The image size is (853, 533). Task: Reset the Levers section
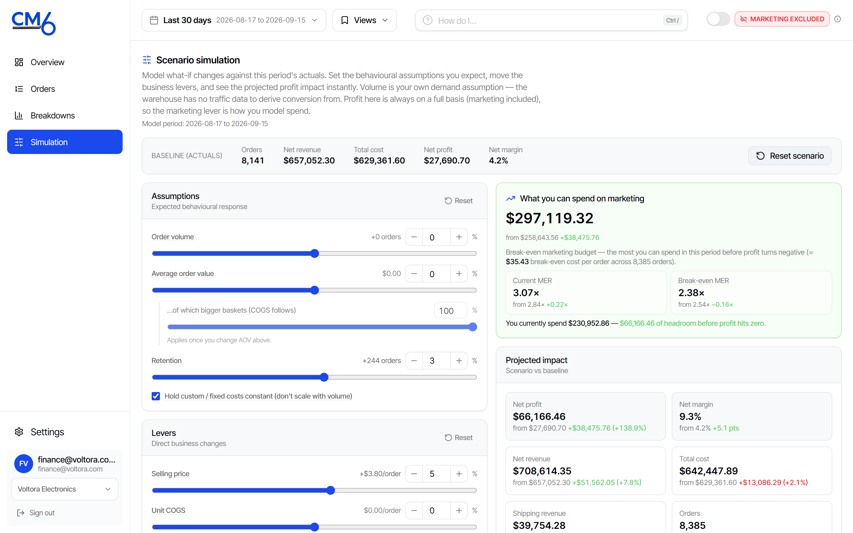(x=458, y=437)
